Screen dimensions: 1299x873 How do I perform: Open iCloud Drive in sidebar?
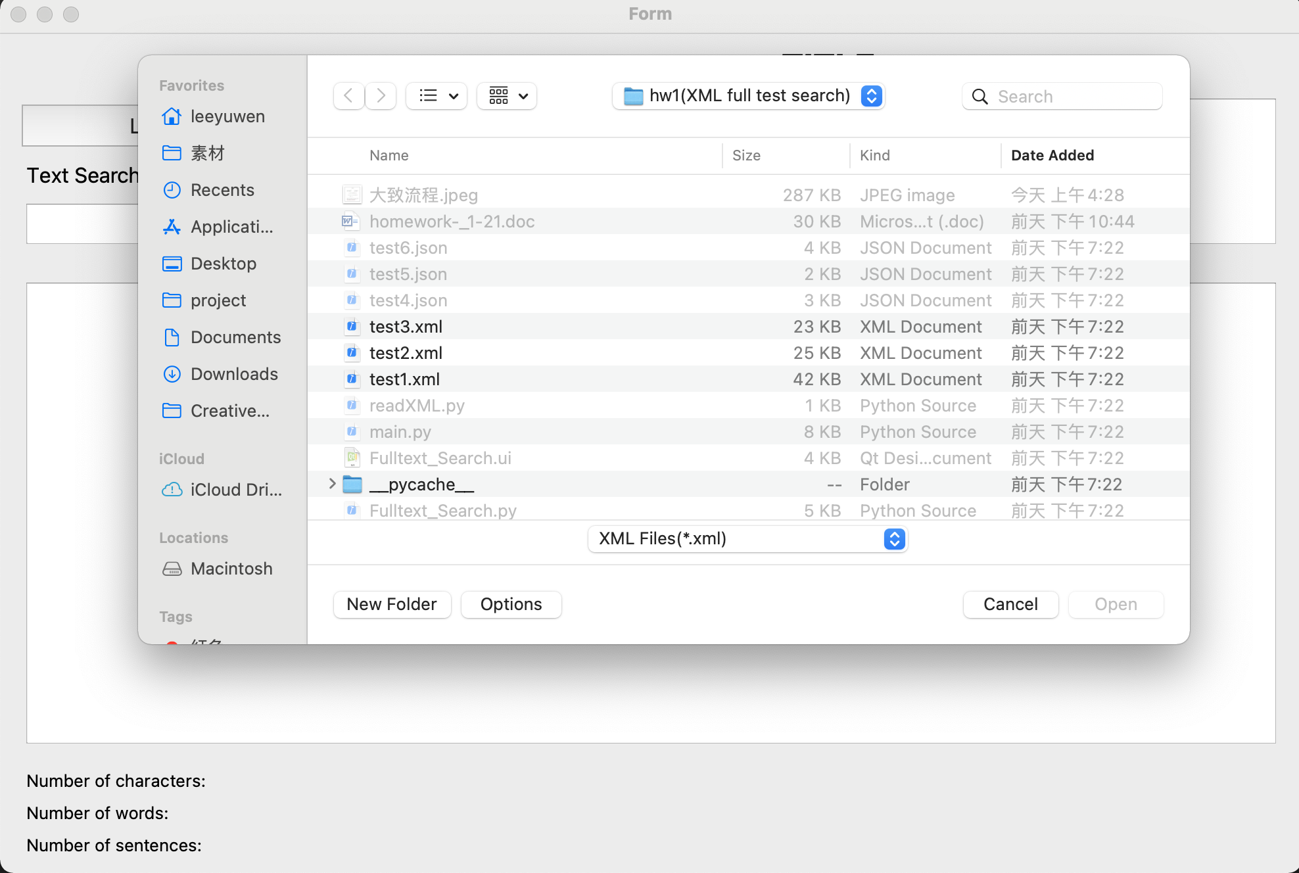[235, 490]
